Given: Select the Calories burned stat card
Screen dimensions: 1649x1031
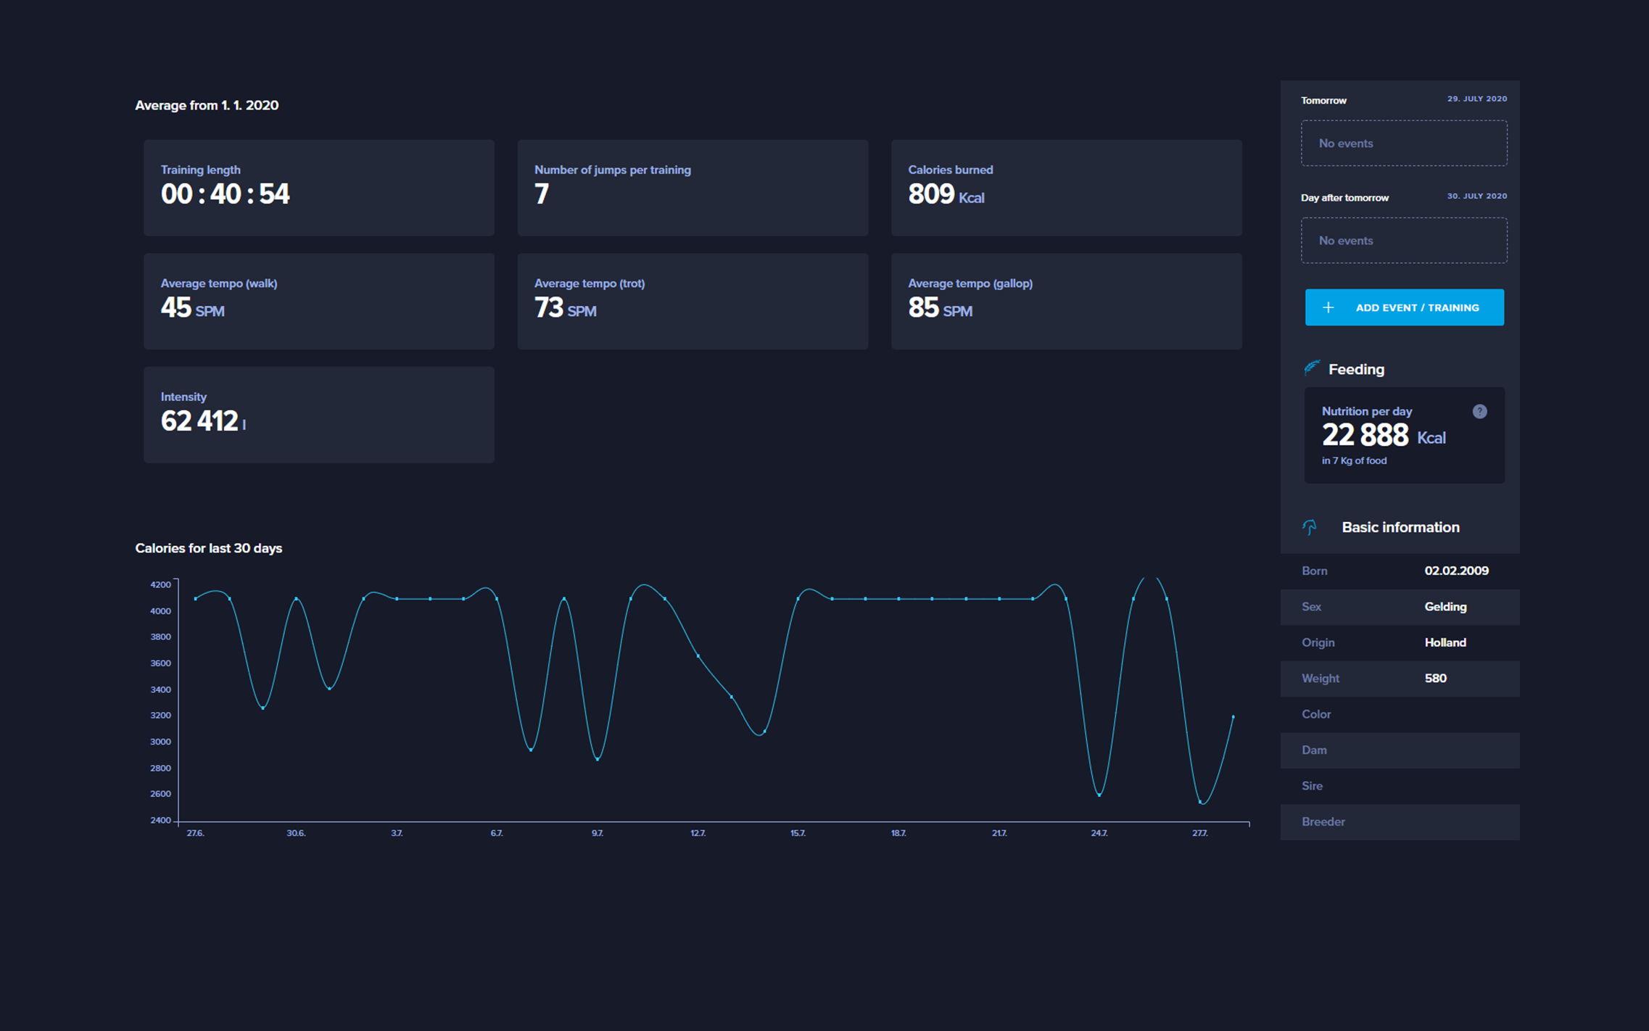Looking at the screenshot, I should [x=1066, y=188].
